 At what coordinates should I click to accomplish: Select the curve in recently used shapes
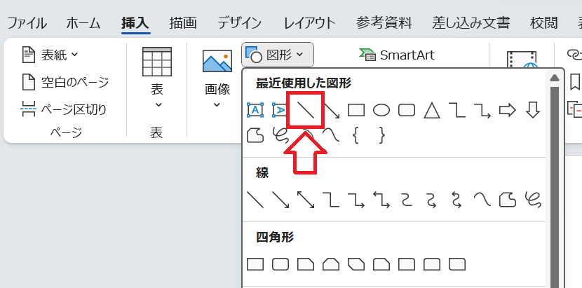331,135
